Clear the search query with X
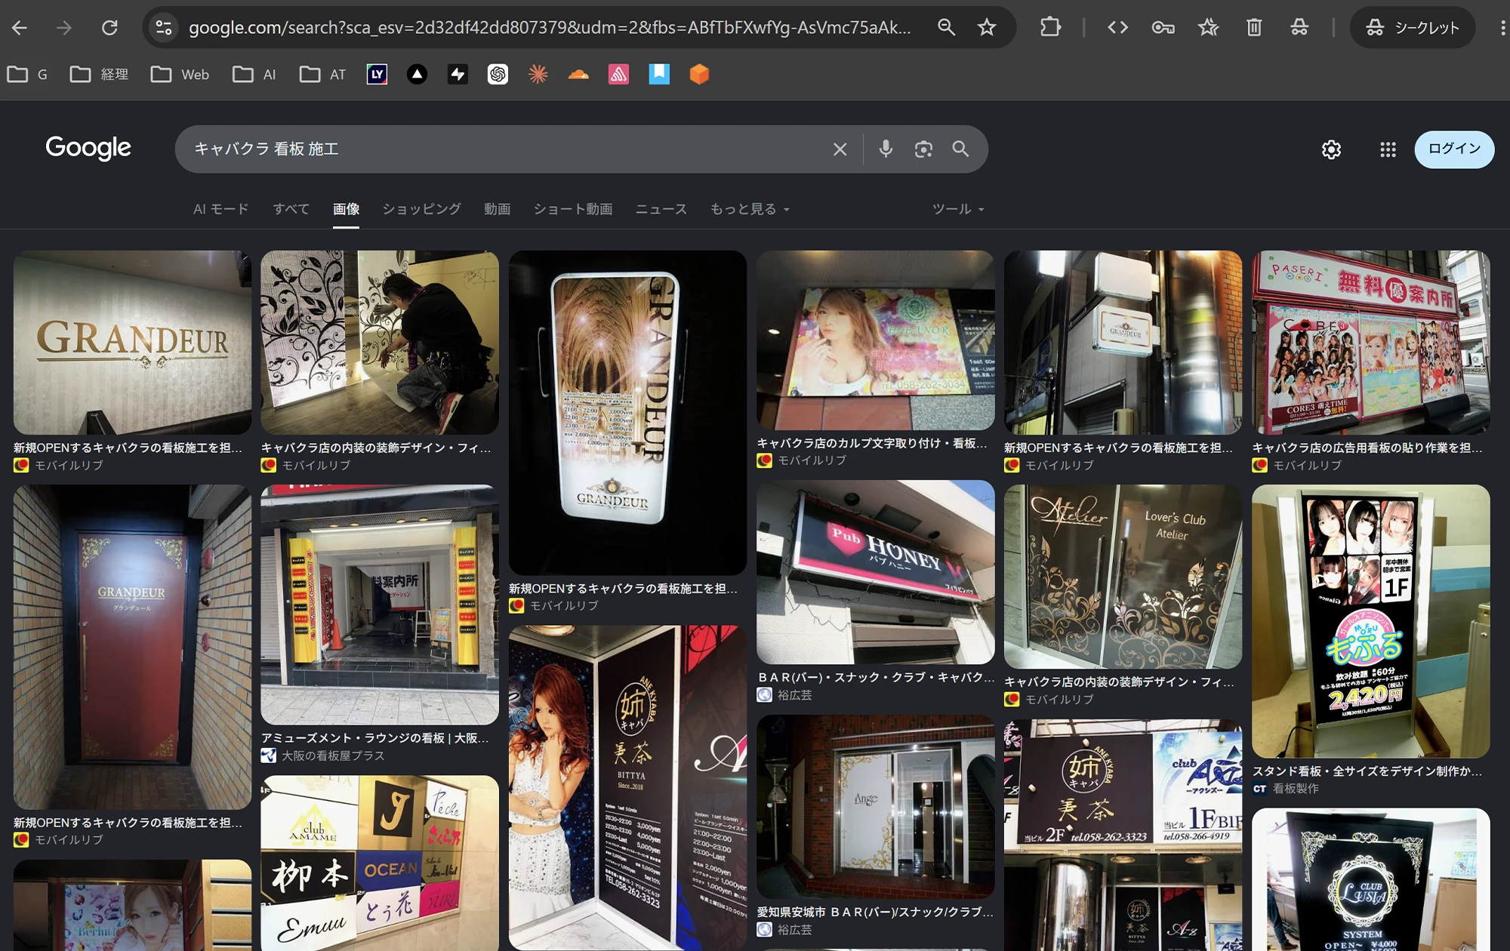The image size is (1510, 951). (x=840, y=149)
